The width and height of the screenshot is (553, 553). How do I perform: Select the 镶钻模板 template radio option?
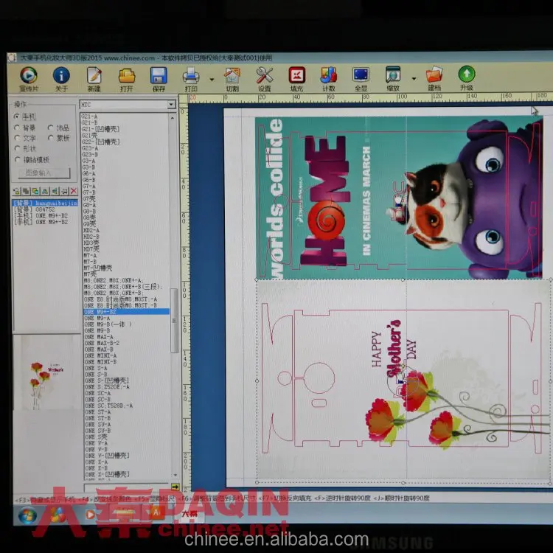[x=32, y=160]
